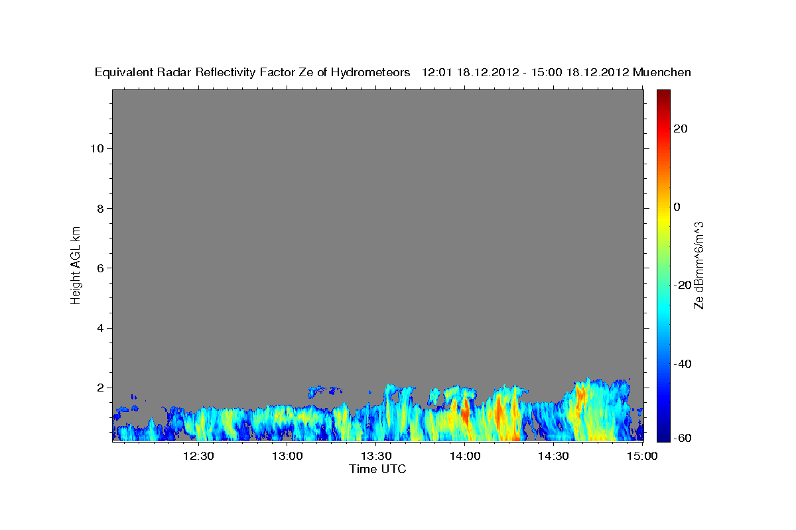796x530 pixels.
Task: Click the dark blue bottom of the colorbar
Action: coord(663,436)
